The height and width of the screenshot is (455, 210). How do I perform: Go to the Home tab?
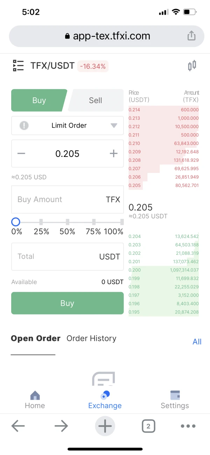click(35, 400)
